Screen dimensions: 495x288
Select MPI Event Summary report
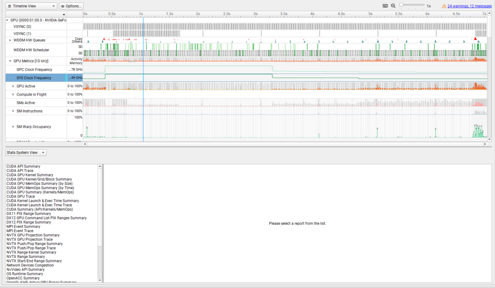coord(23,227)
